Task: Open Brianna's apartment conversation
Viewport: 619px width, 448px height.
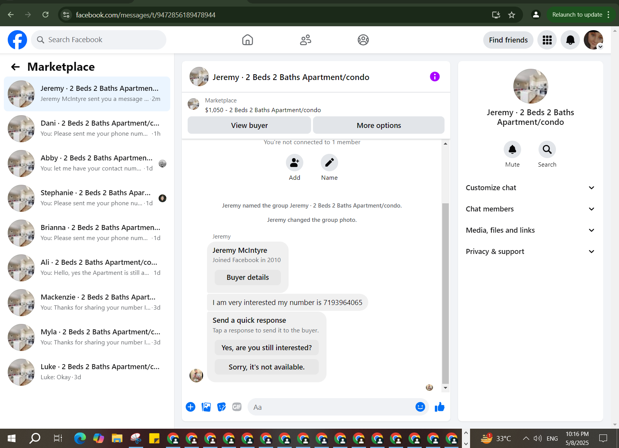Action: coord(87,233)
